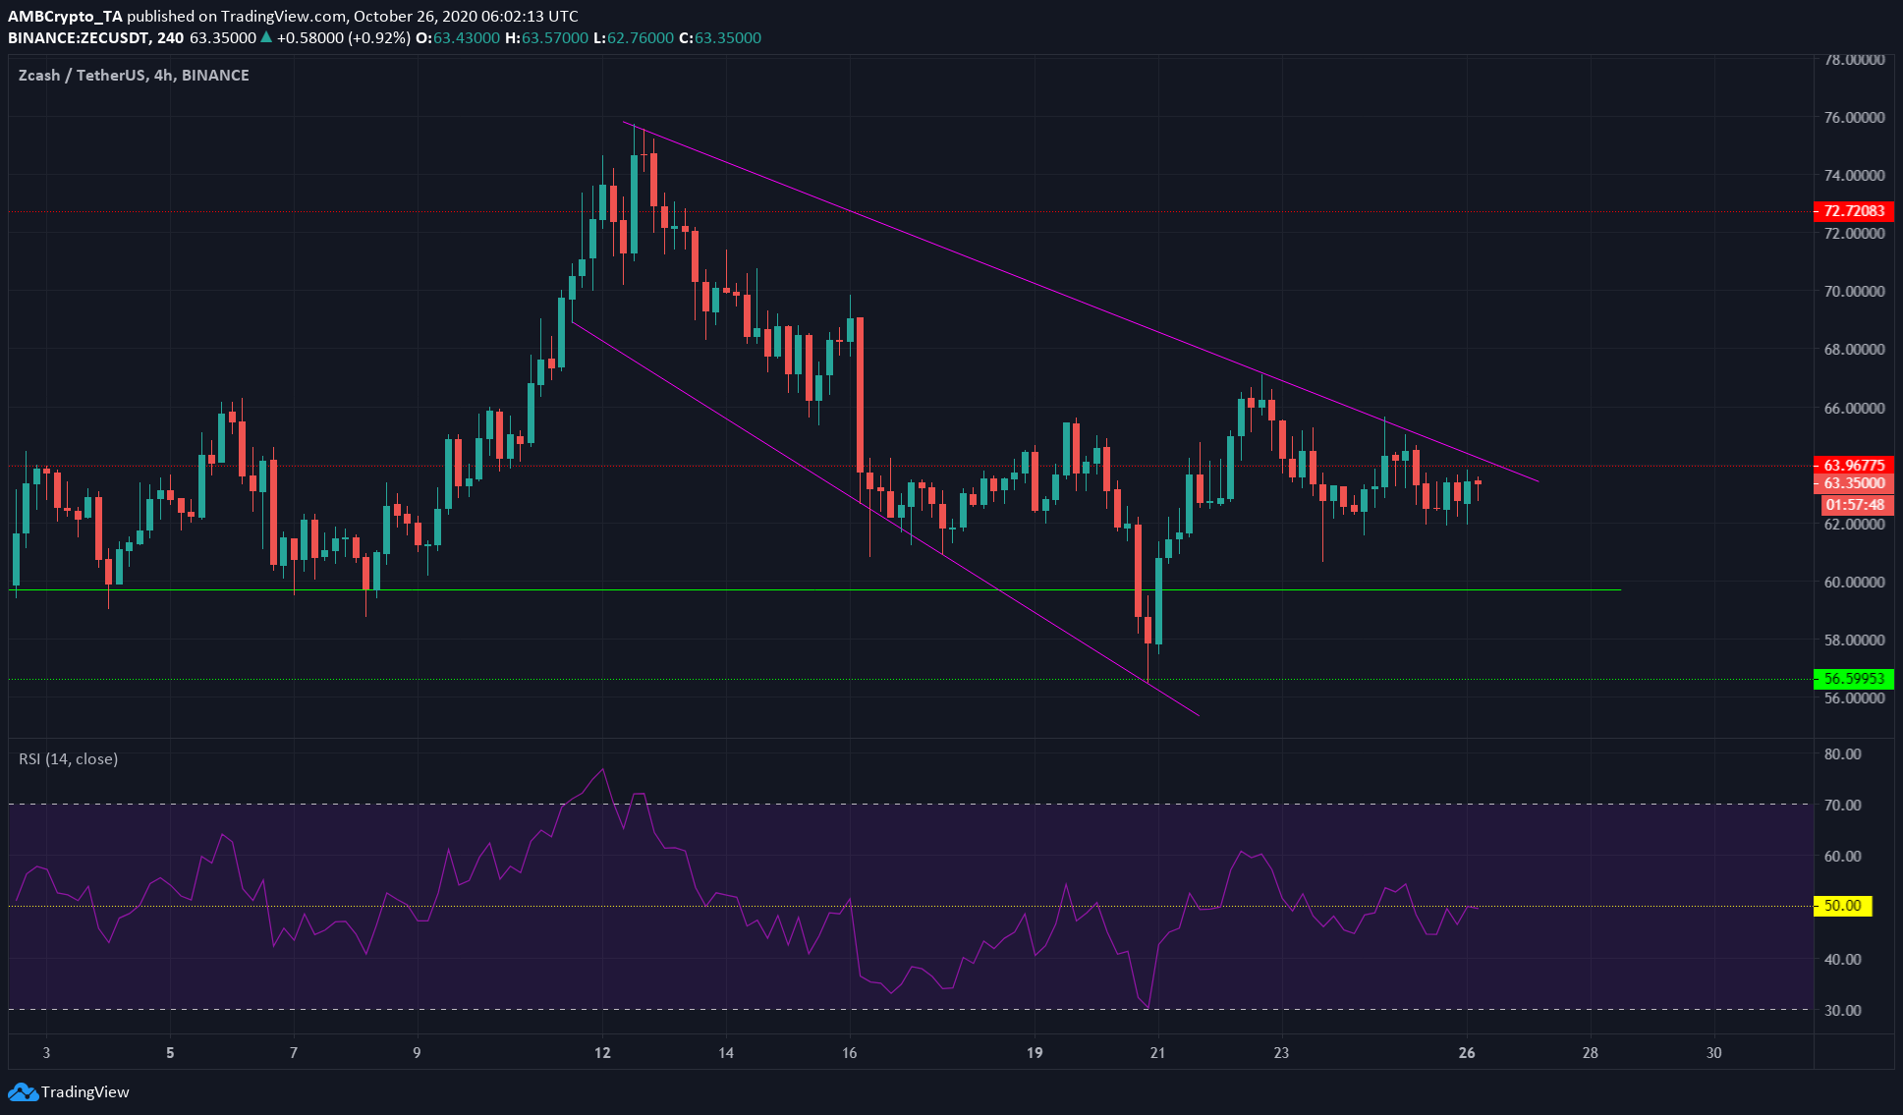Click the green horizontal support line
Viewport: 1903px width, 1115px height.
coord(815,589)
